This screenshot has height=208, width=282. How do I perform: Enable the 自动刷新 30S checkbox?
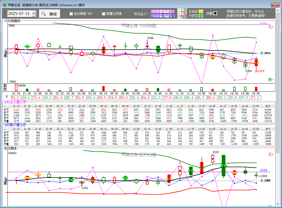71,14
